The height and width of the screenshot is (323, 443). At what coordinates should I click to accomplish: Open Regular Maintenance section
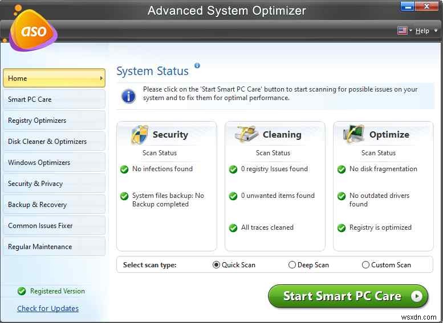54,247
